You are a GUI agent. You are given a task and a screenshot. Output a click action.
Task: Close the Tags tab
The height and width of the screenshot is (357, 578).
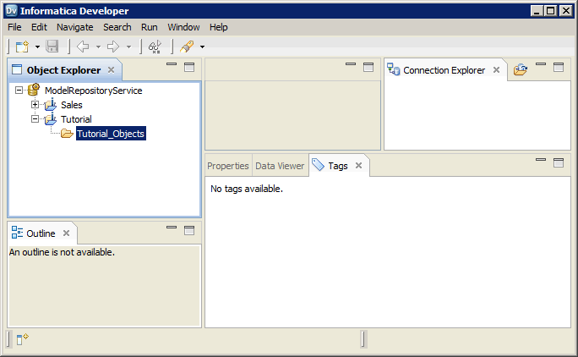(358, 166)
